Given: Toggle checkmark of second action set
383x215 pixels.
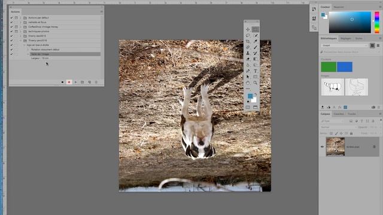Looking at the screenshot, I should (x=11, y=22).
